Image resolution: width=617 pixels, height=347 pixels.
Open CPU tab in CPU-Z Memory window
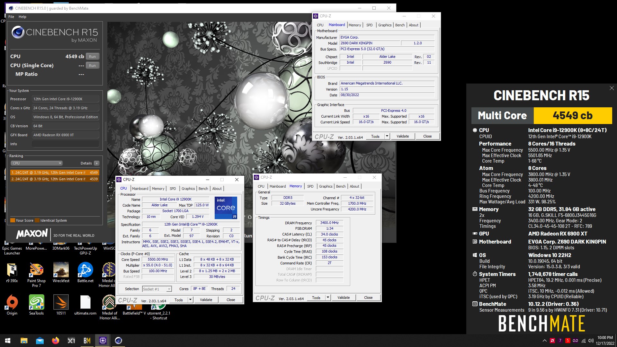tap(261, 186)
